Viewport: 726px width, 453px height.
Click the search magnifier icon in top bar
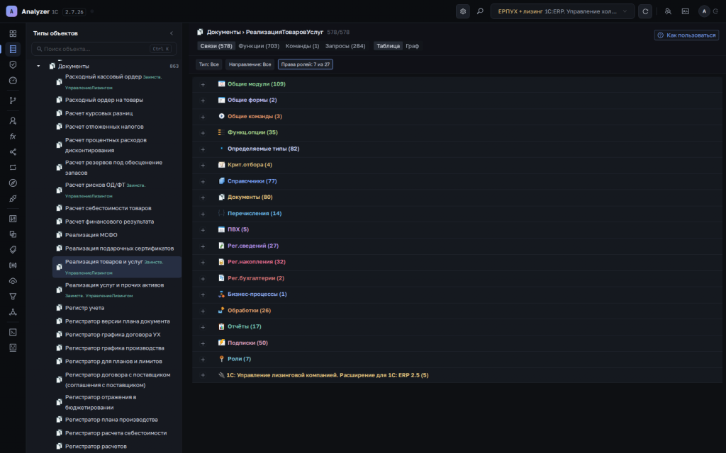click(480, 11)
